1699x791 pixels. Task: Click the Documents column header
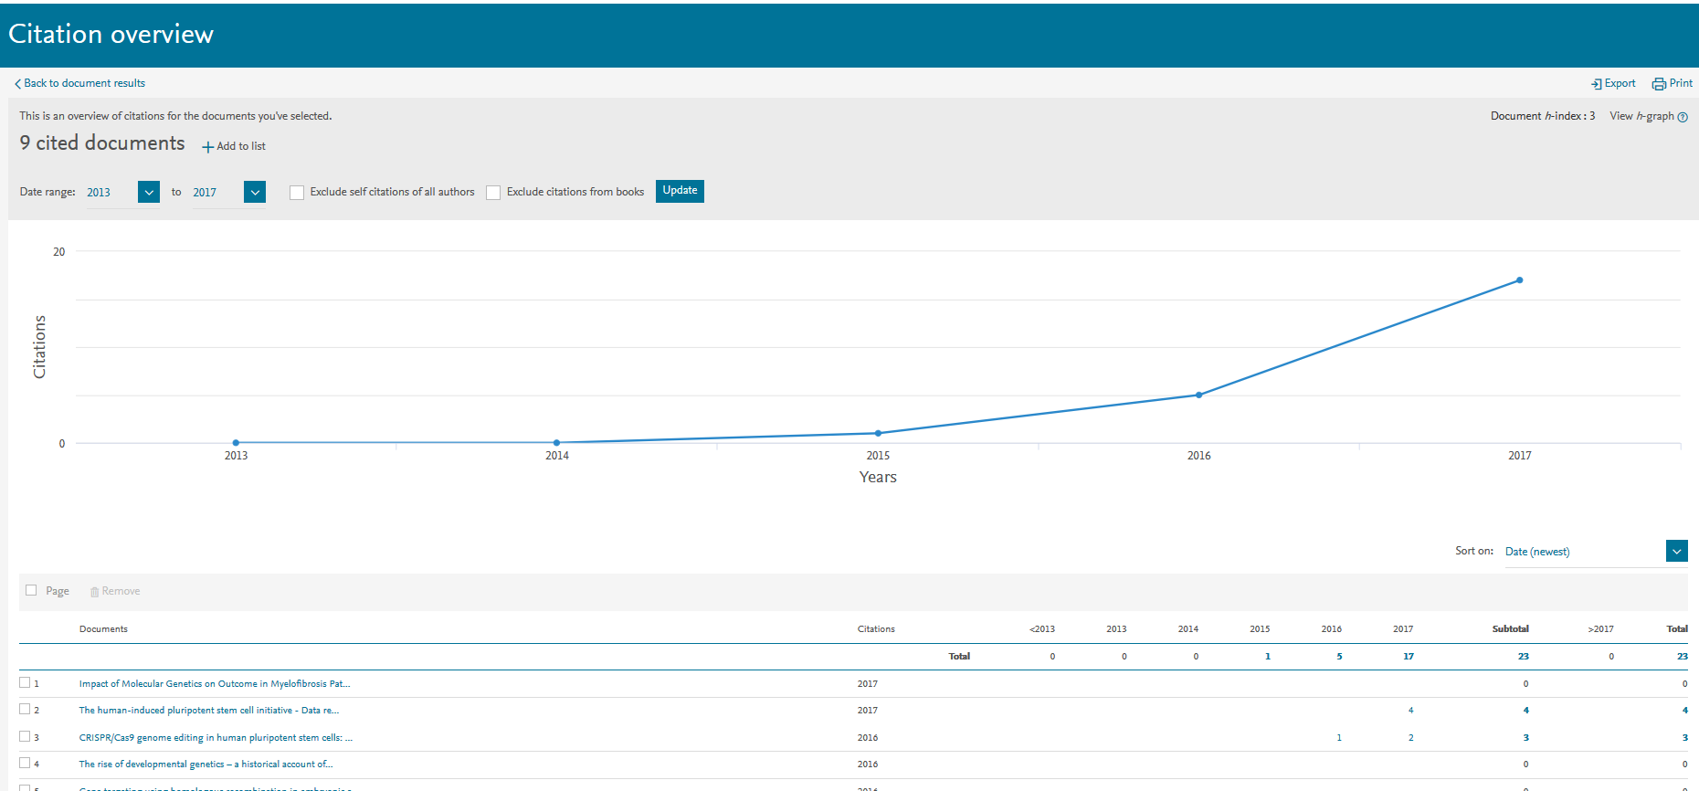click(x=103, y=628)
